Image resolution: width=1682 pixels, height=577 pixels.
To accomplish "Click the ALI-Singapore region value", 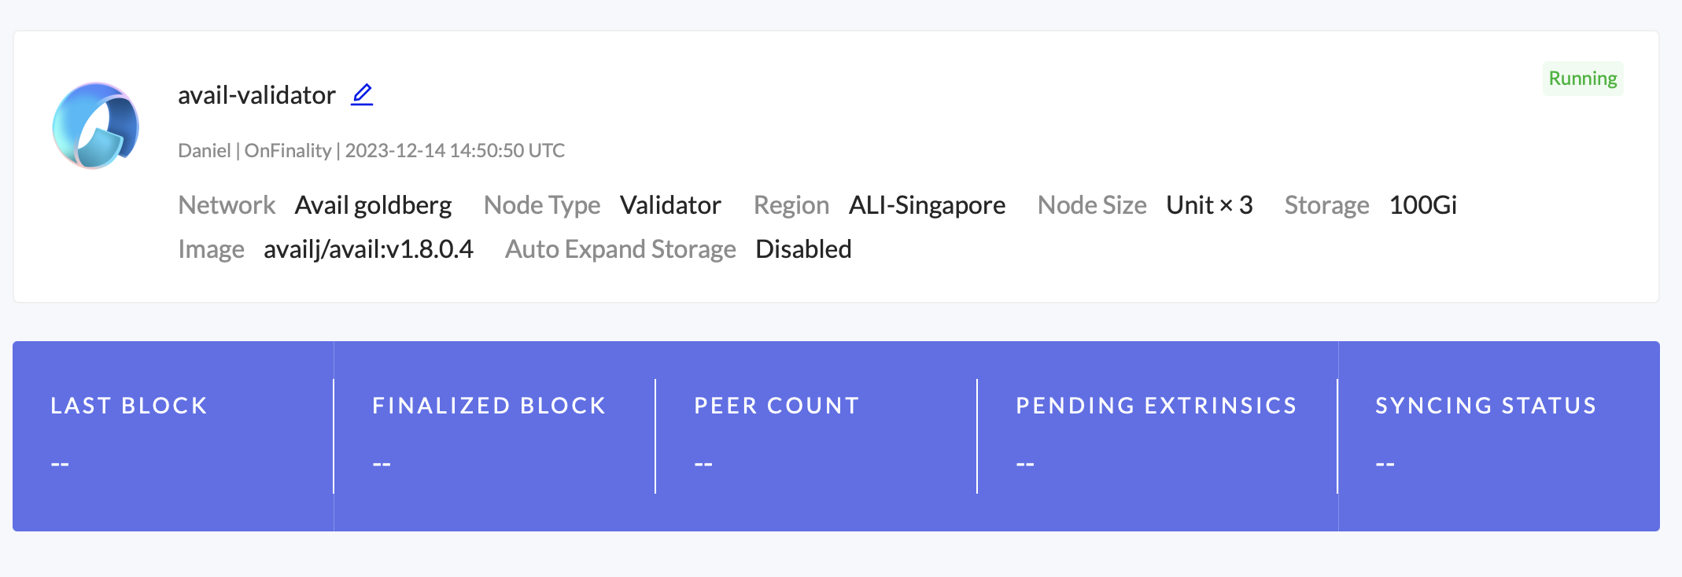I will (927, 205).
